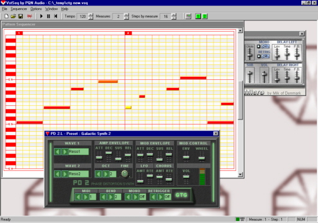Decrease Measures with down spinner arrow

127,18
